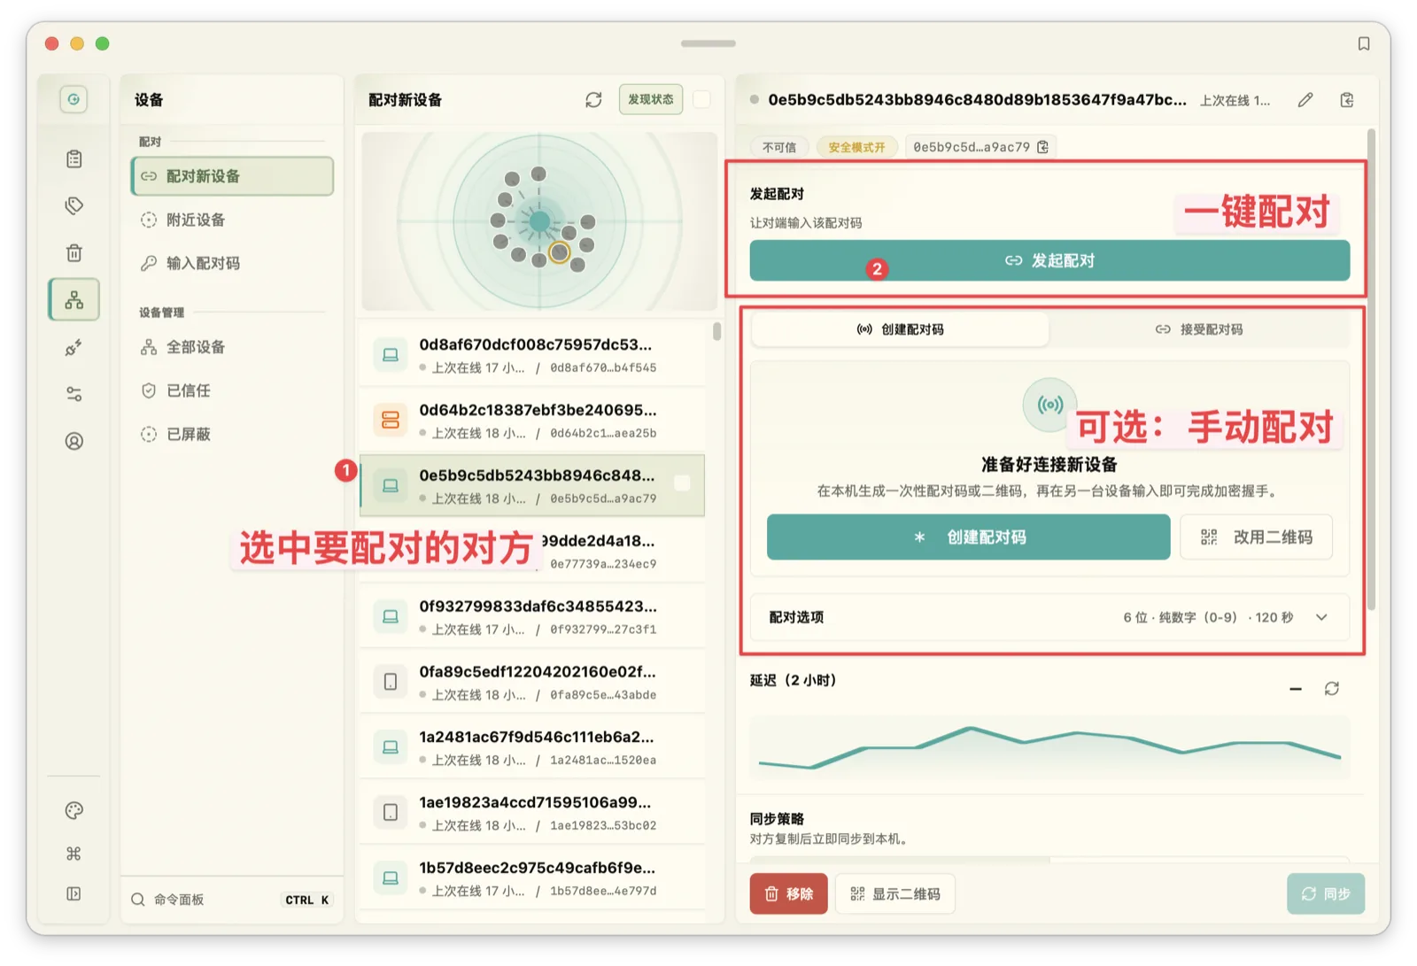Open the theme palette icon in sidebar
Viewport: 1417px width, 966px height.
[74, 810]
